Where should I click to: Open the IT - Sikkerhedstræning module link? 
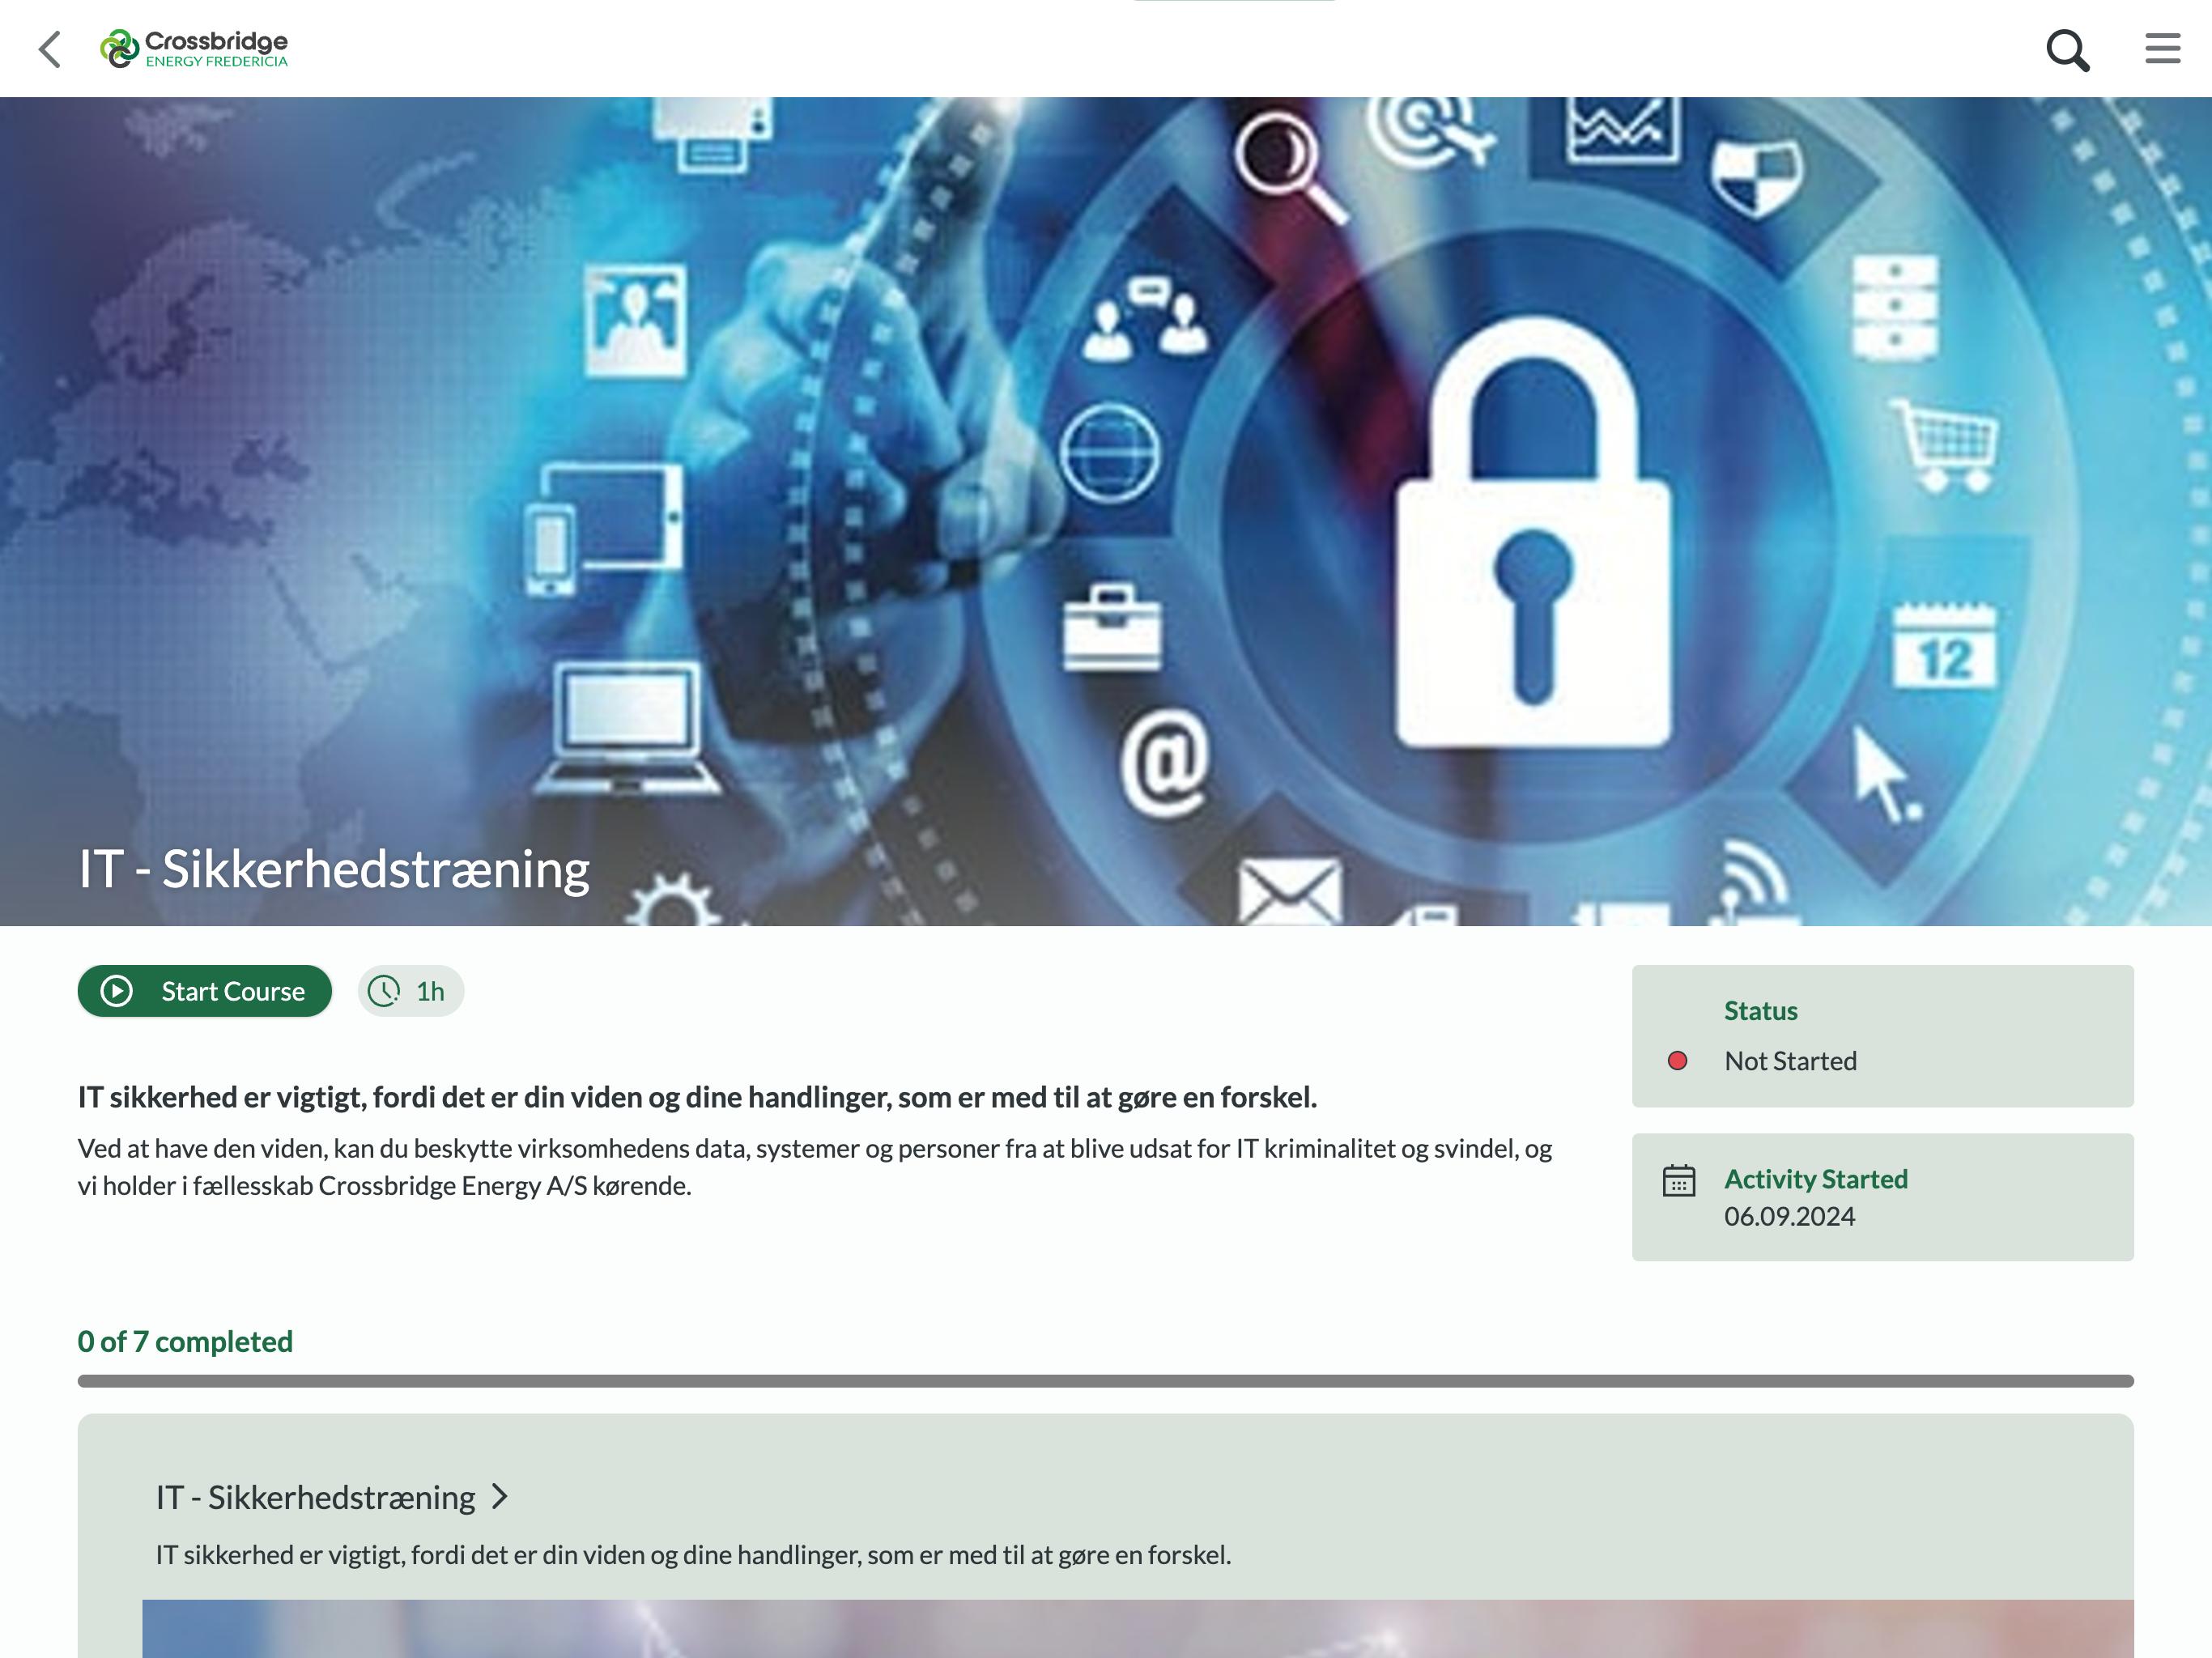(x=315, y=1497)
